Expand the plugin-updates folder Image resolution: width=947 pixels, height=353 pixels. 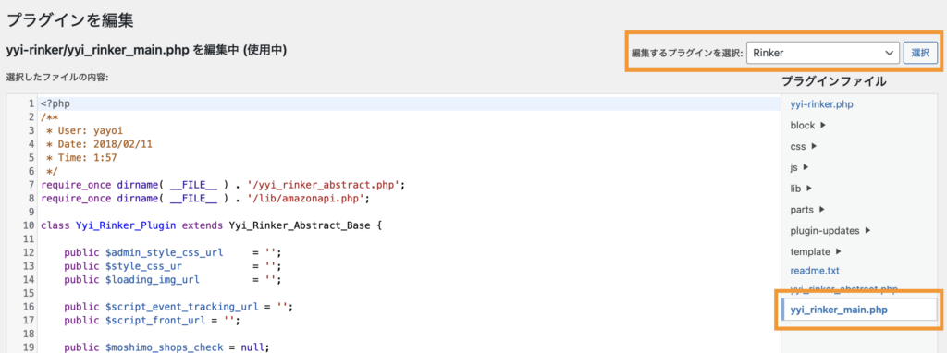(830, 230)
